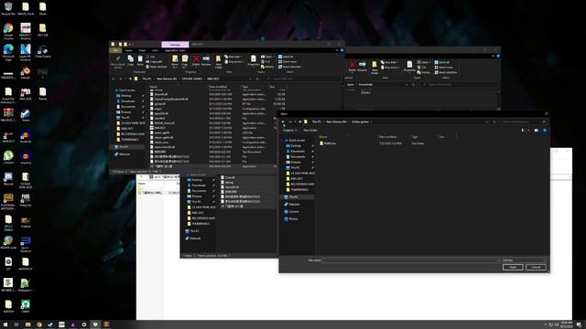Image resolution: width=586 pixels, height=329 pixels.
Task: Click Cut in NBA 2K21 Explorer ribbon
Action: coord(150,57)
